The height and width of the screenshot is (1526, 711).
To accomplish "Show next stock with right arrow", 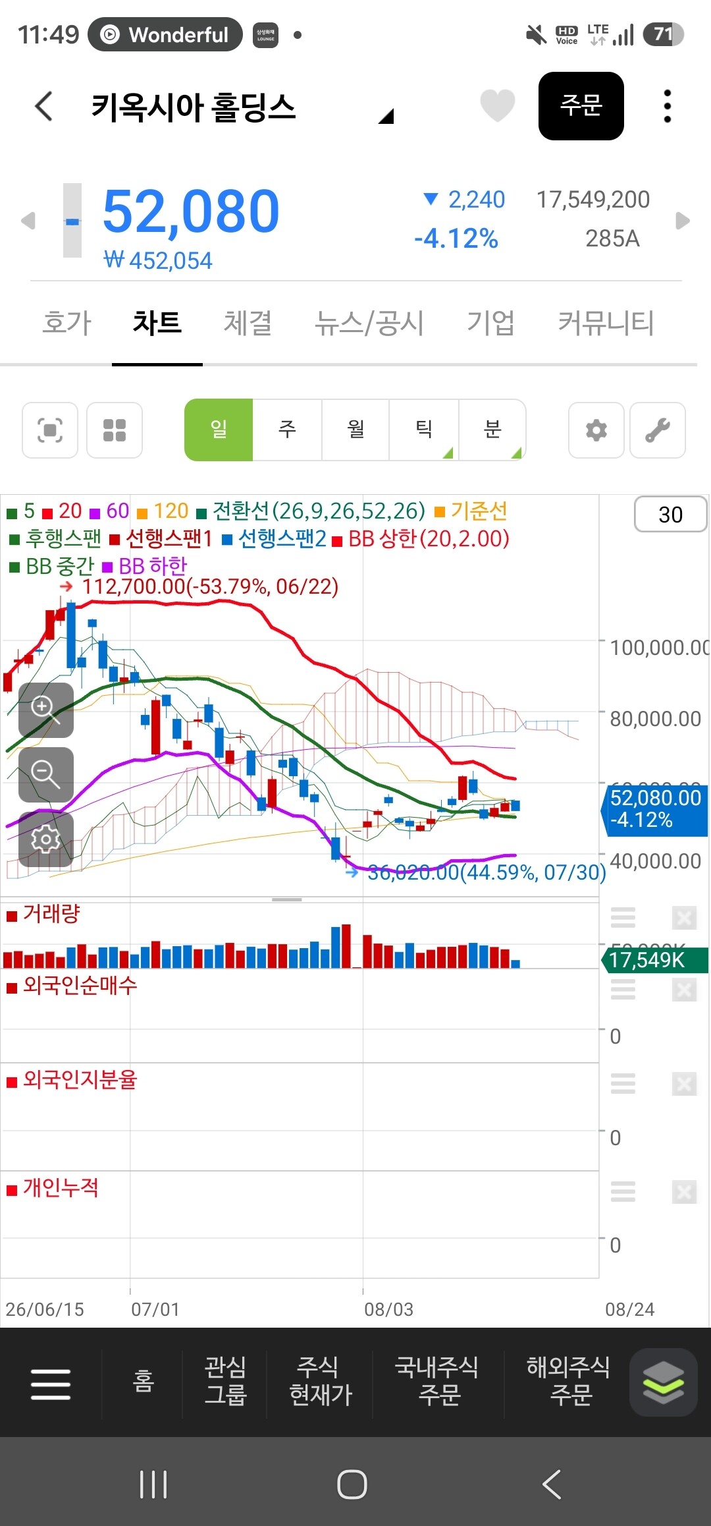I will pos(683,220).
